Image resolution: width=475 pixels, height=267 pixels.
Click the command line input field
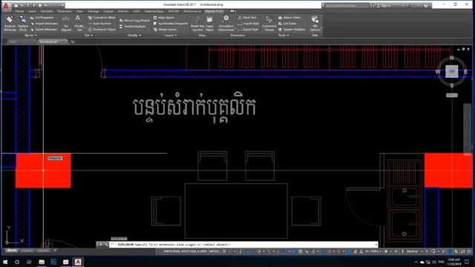(x=243, y=244)
